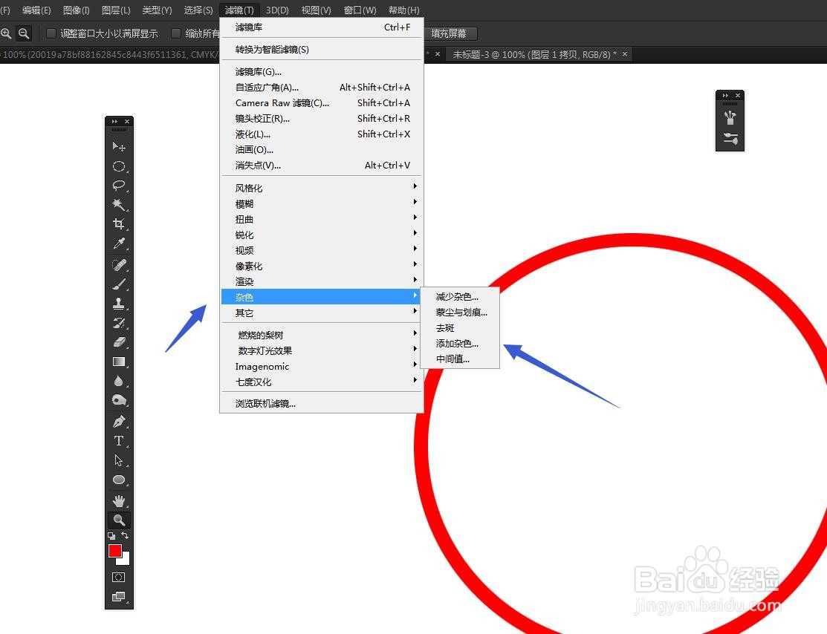Toggle Quick Mask mode
This screenshot has width=827, height=634.
(119, 577)
